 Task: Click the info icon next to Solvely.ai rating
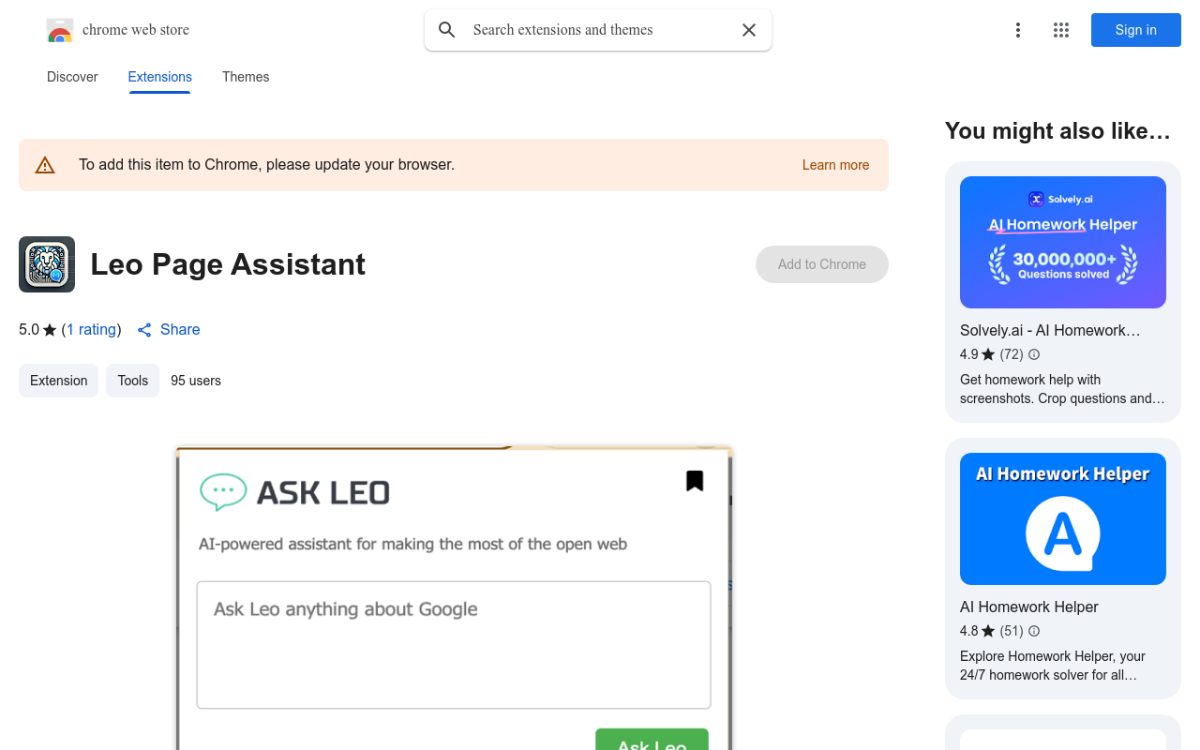1033,354
